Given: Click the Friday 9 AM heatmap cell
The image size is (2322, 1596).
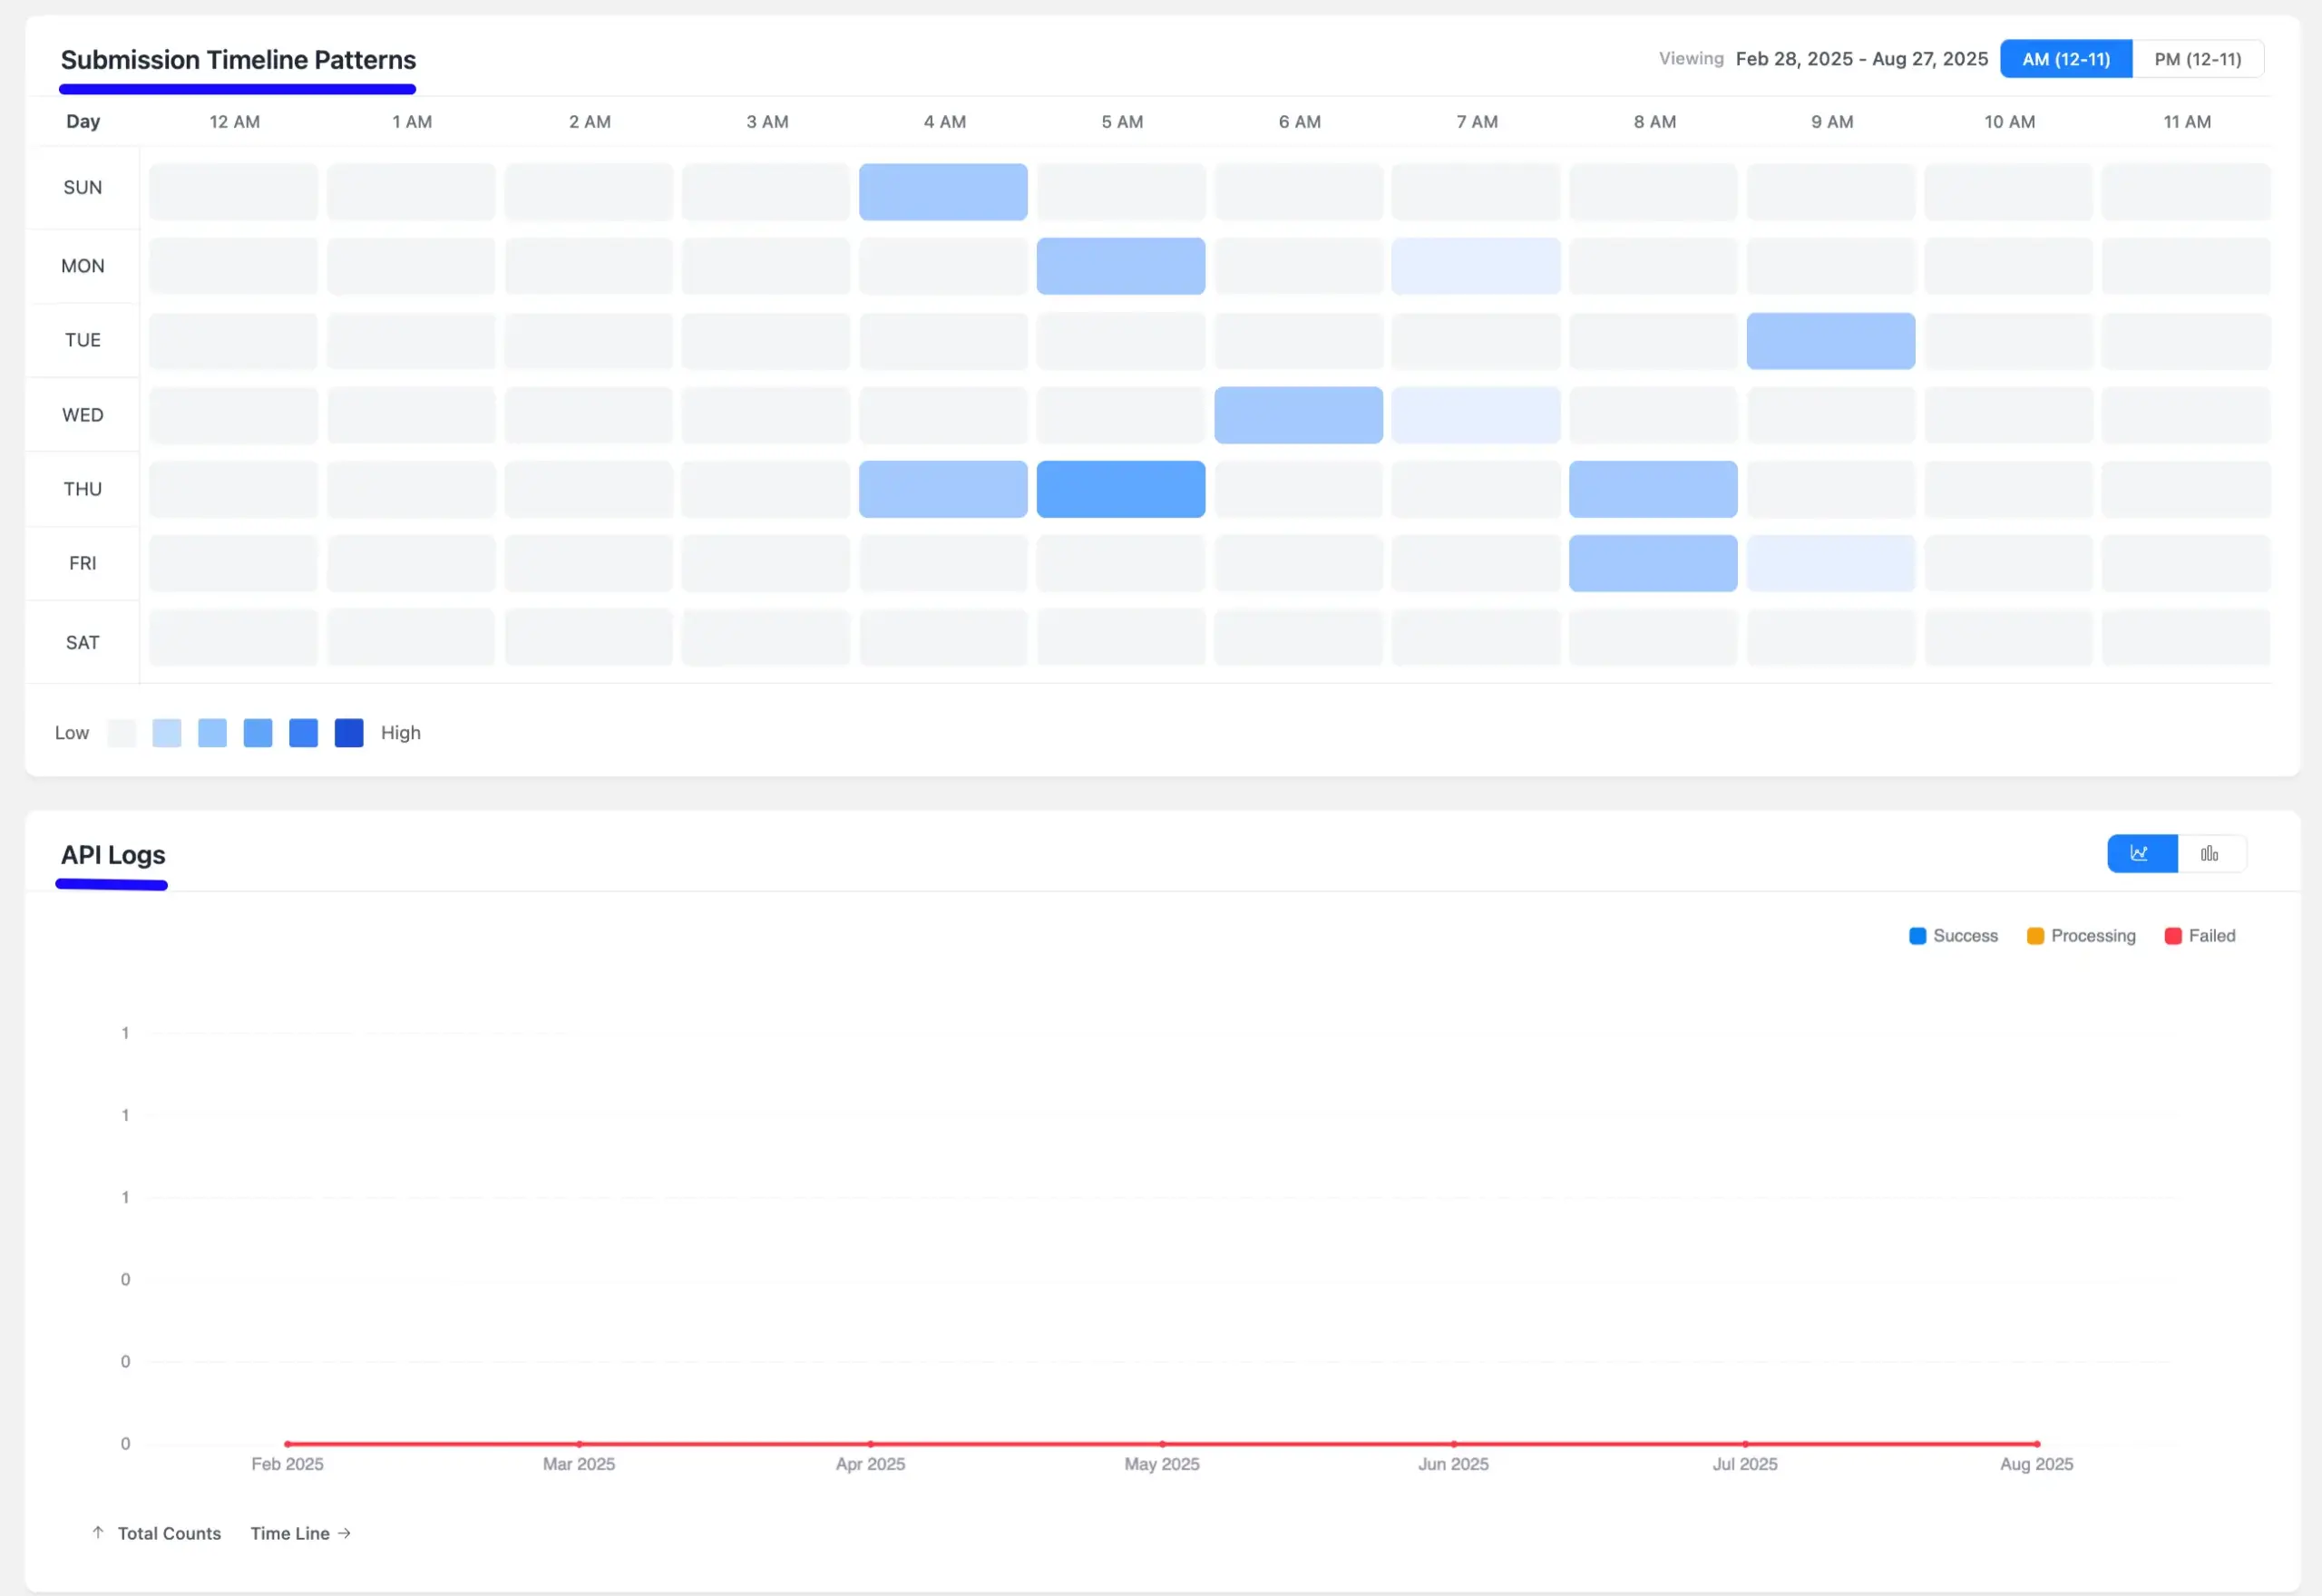Looking at the screenshot, I should (1830, 563).
